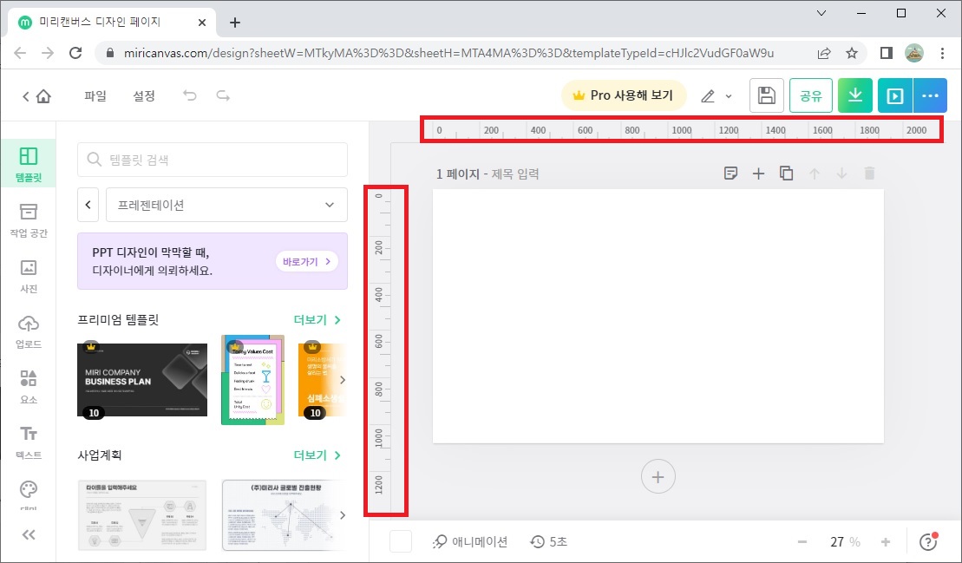Click 더보기 next to 사업계획
Image resolution: width=962 pixels, height=563 pixels.
[x=317, y=455]
